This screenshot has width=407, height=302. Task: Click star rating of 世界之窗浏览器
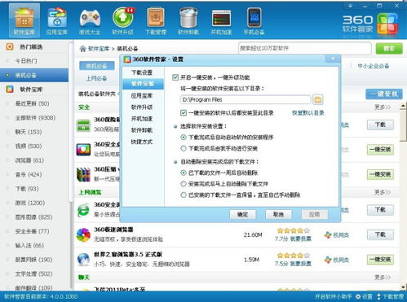(x=293, y=256)
